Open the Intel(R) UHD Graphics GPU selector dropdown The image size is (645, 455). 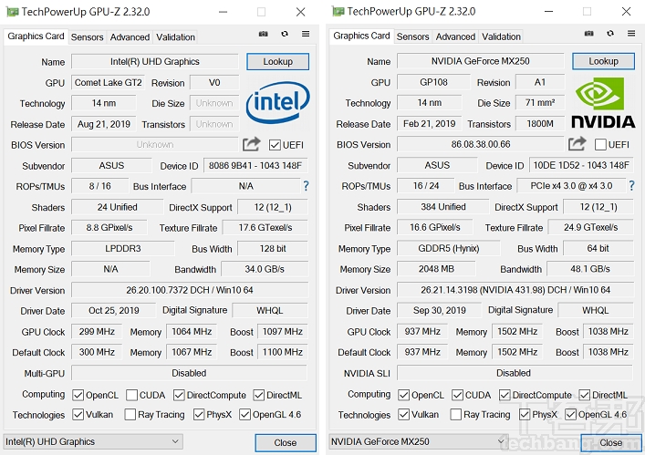coord(93,442)
